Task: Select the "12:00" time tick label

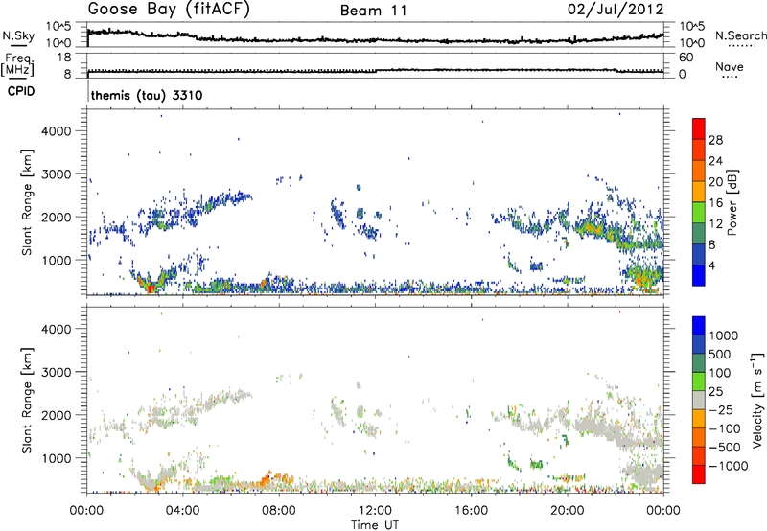Action: [375, 510]
